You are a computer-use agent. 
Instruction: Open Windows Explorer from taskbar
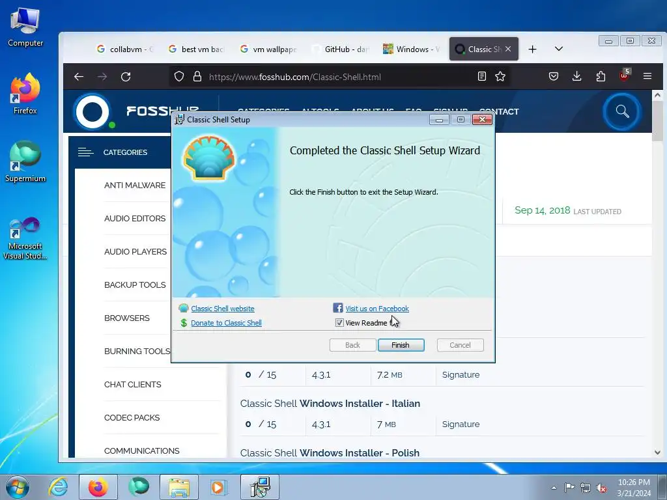pyautogui.click(x=179, y=487)
